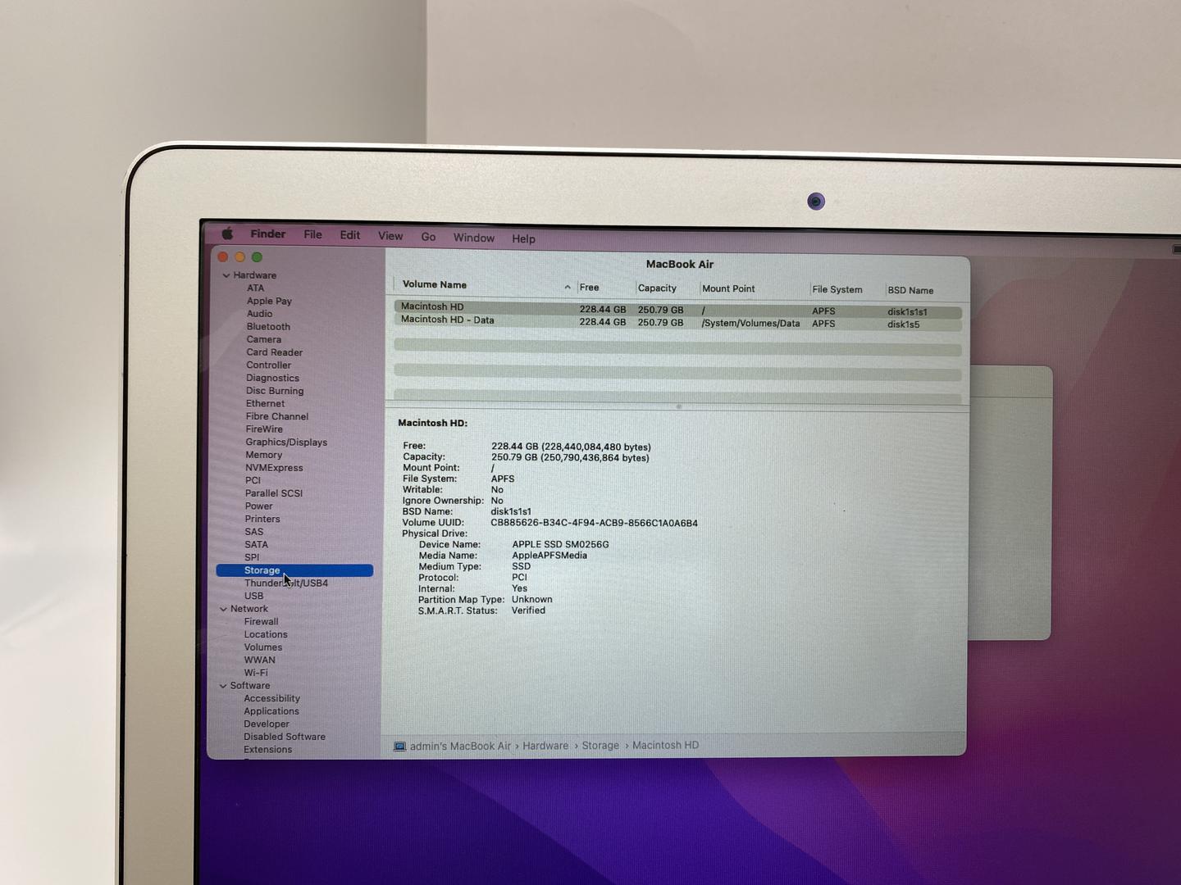Select Apple Pay in sidebar
This screenshot has height=885, width=1181.
coord(269,301)
